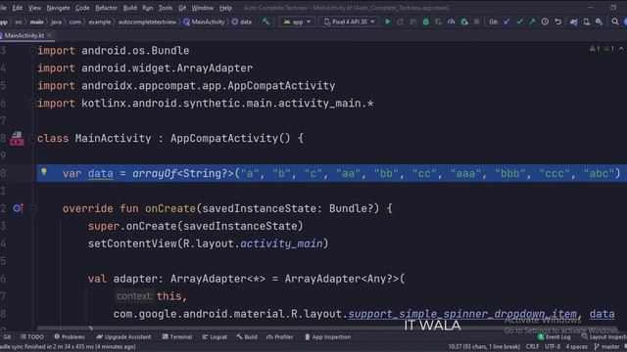Click the master git branch in status bar
This screenshot has width=627, height=352.
[607, 346]
